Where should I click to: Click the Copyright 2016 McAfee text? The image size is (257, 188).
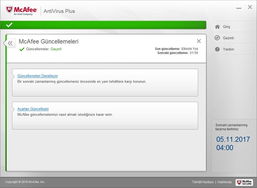[25, 182]
